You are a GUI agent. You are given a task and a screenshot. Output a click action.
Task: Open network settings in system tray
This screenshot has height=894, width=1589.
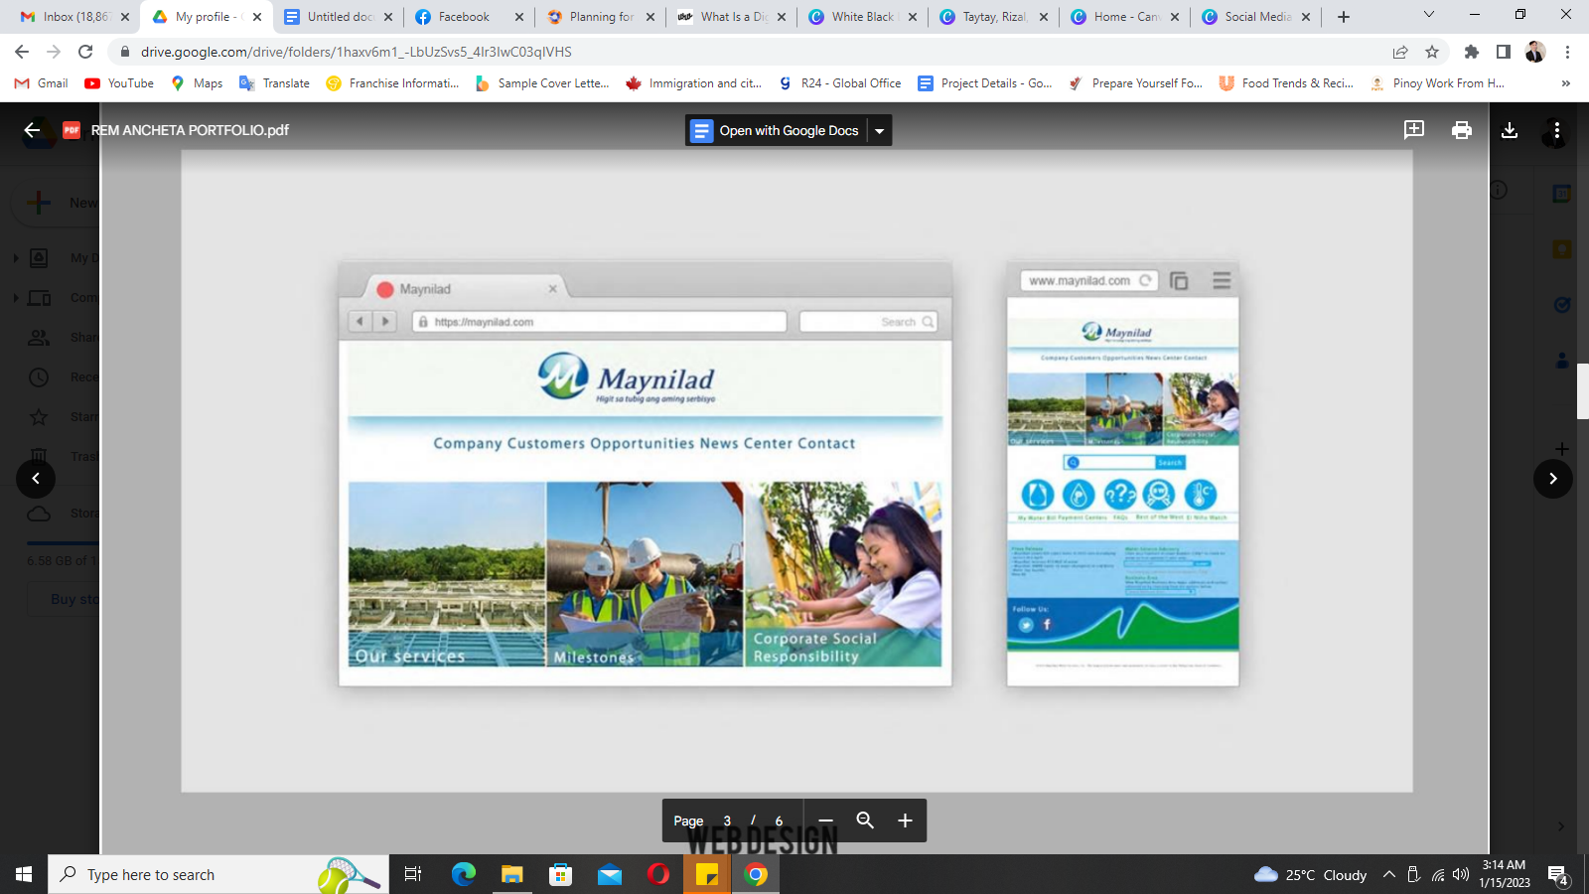click(x=1437, y=874)
